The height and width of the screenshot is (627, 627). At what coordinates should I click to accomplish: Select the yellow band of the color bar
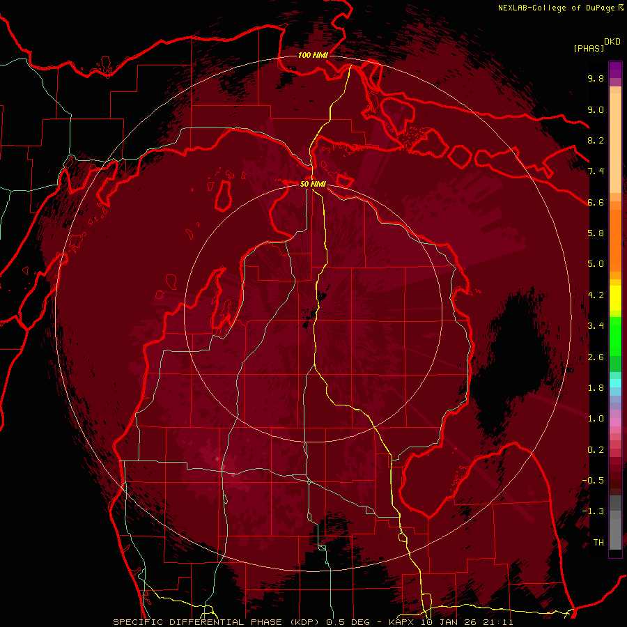coord(615,298)
